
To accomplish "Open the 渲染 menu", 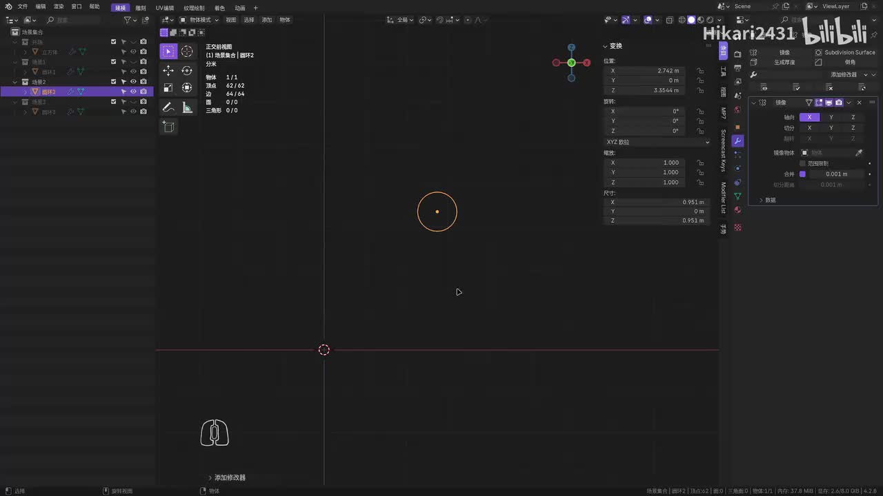I will (59, 7).
